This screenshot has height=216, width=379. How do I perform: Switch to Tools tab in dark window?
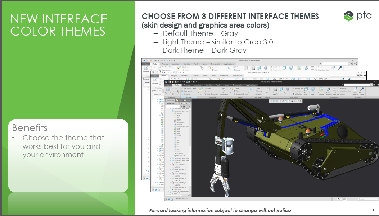[218, 85]
